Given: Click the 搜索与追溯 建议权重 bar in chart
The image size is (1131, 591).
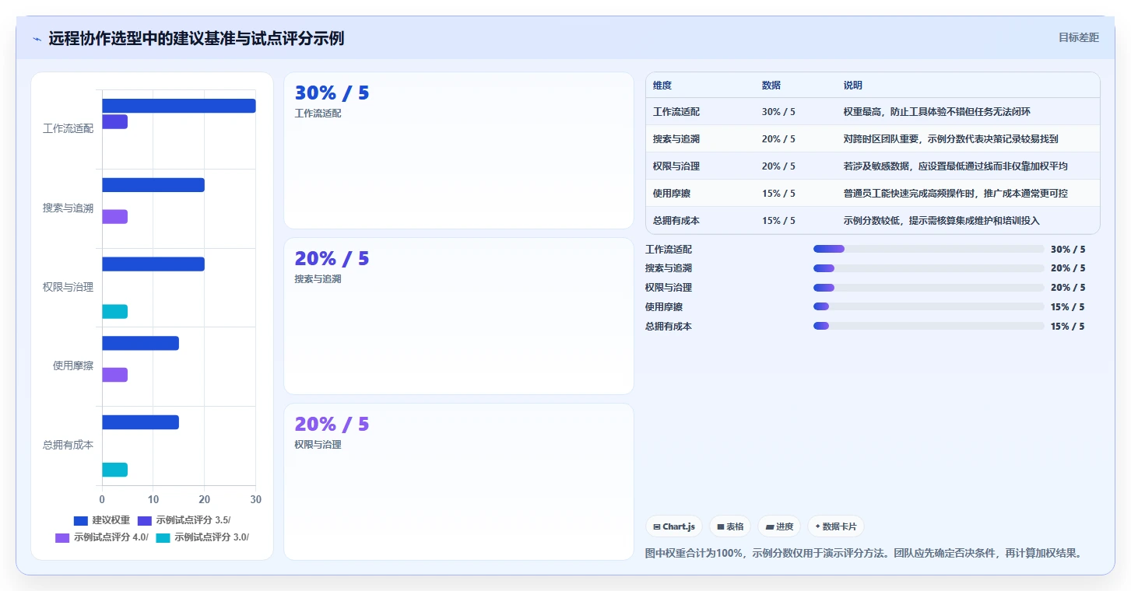Looking at the screenshot, I should [153, 185].
